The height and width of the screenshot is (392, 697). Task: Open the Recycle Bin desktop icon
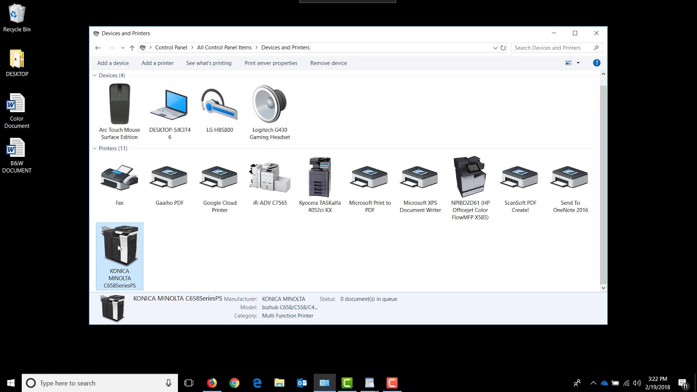[17, 19]
